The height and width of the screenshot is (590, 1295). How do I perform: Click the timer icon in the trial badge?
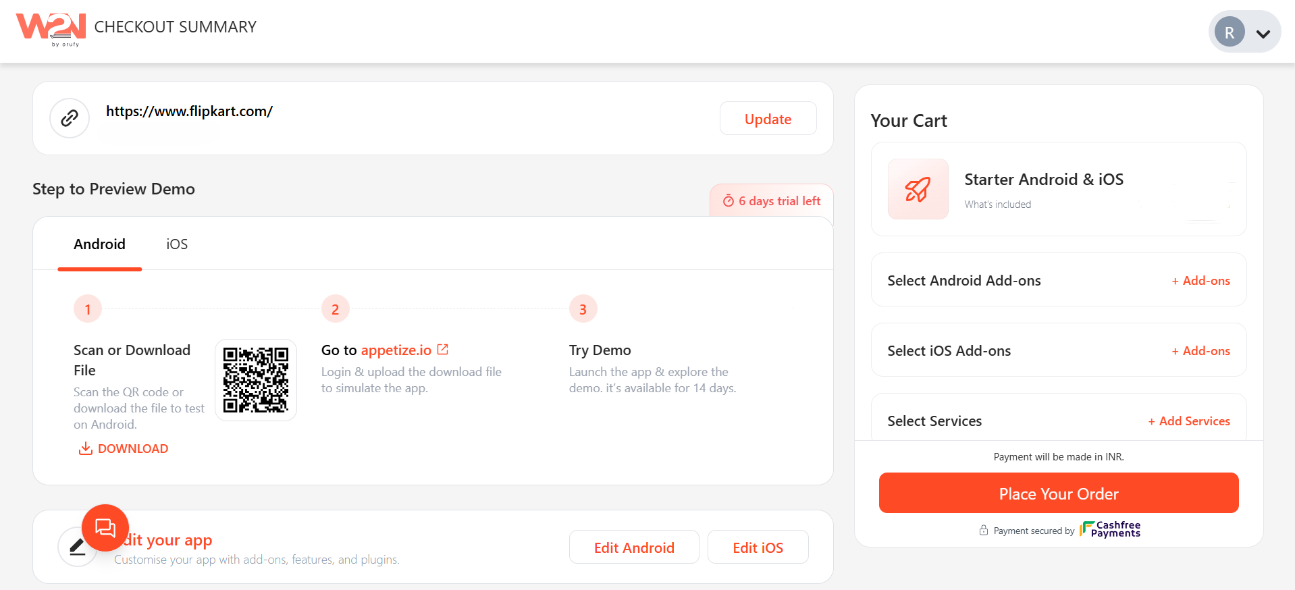click(729, 200)
